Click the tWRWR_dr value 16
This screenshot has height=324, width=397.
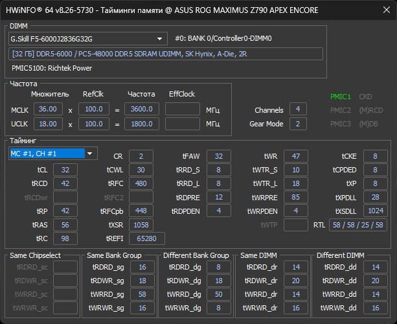point(296,308)
